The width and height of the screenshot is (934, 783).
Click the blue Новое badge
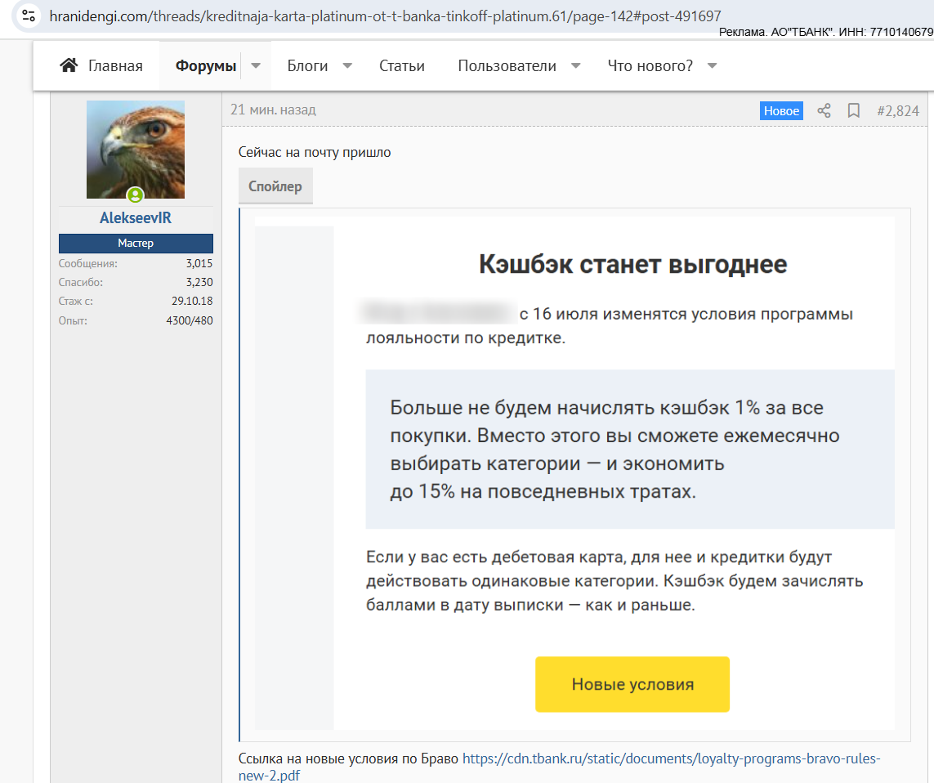[781, 111]
